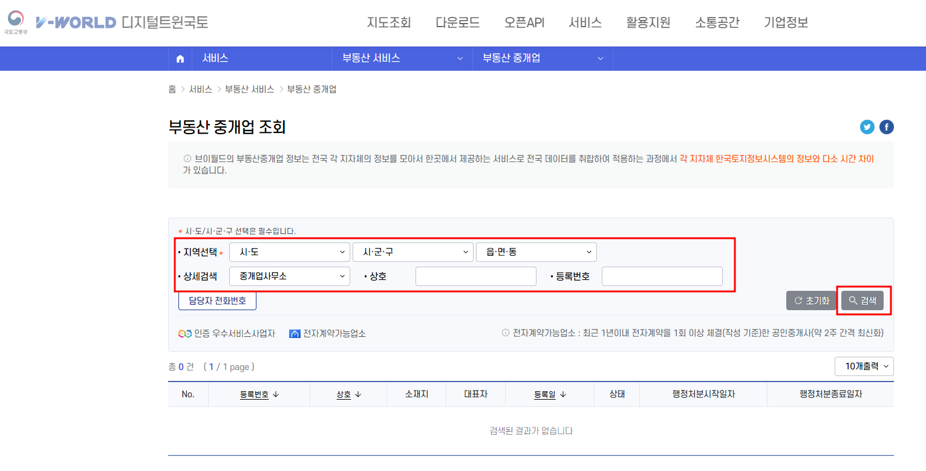Click the 부동산 서비스 breadcrumb link
This screenshot has width=926, height=471.
click(250, 88)
